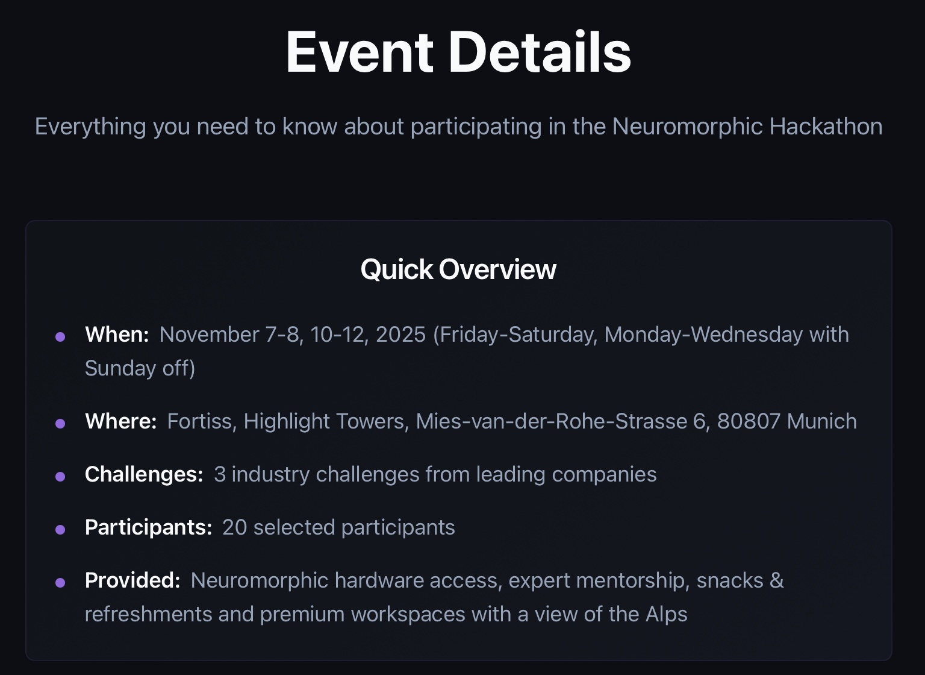Select the bold When: label
The image size is (925, 675).
pyautogui.click(x=117, y=334)
